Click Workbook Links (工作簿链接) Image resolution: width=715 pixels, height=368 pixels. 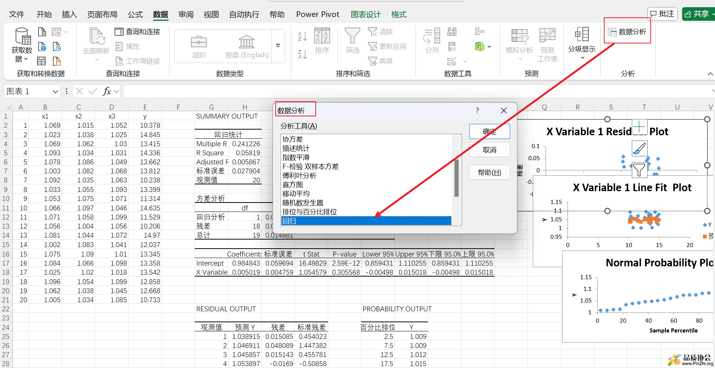138,61
